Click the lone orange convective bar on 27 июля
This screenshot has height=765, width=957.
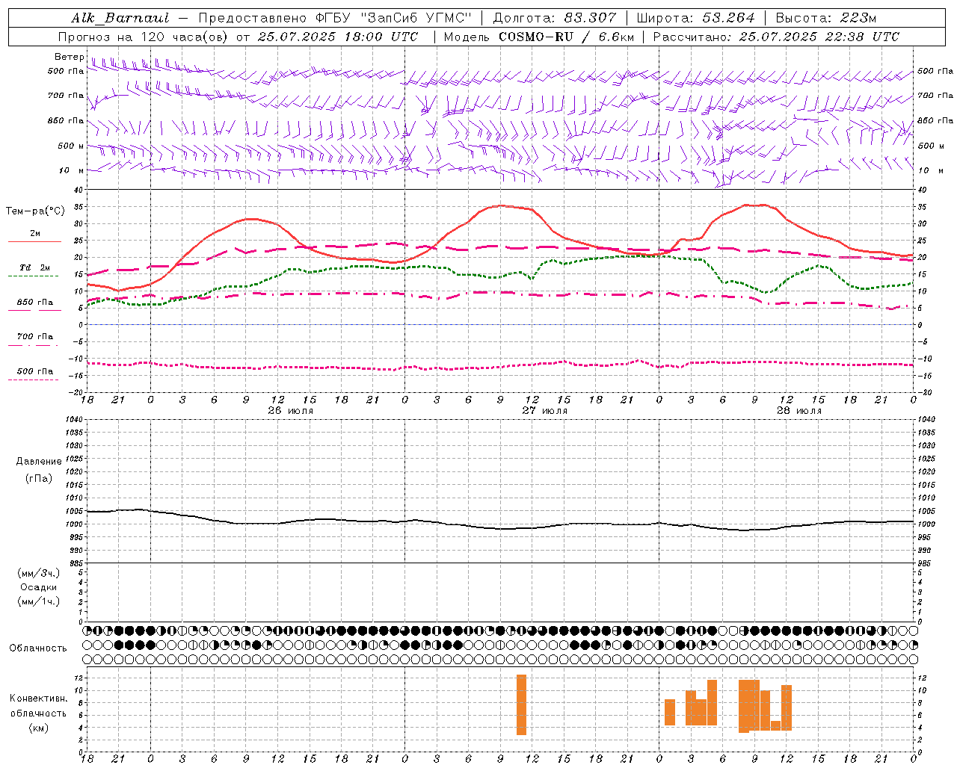pyautogui.click(x=521, y=704)
